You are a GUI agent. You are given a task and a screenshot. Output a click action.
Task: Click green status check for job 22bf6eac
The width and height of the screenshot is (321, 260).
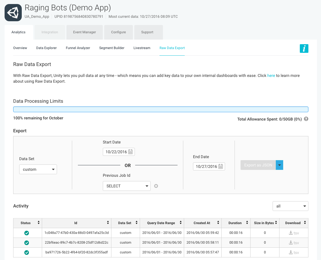[x=27, y=243]
